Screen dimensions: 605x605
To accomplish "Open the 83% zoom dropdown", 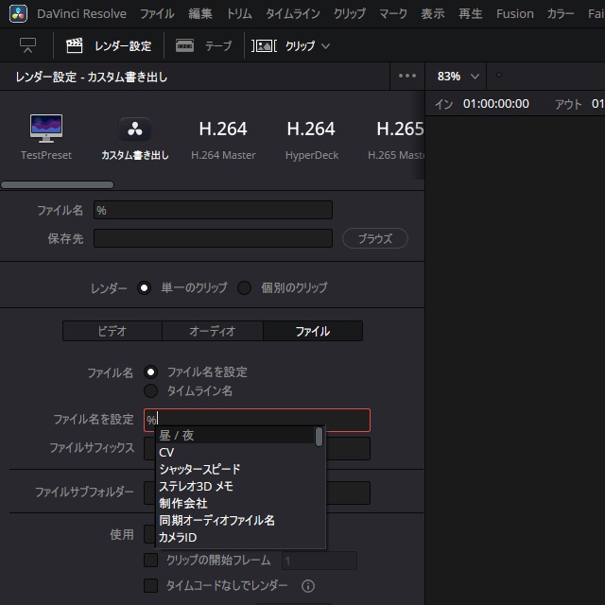I will 458,77.
